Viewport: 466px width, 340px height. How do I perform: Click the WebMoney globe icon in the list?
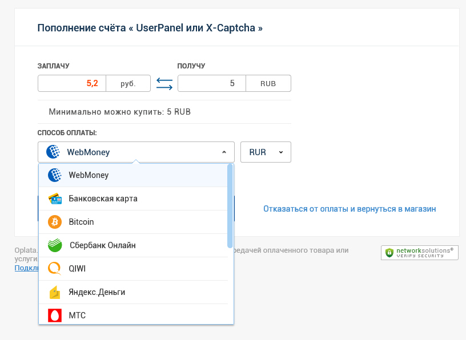(x=55, y=175)
